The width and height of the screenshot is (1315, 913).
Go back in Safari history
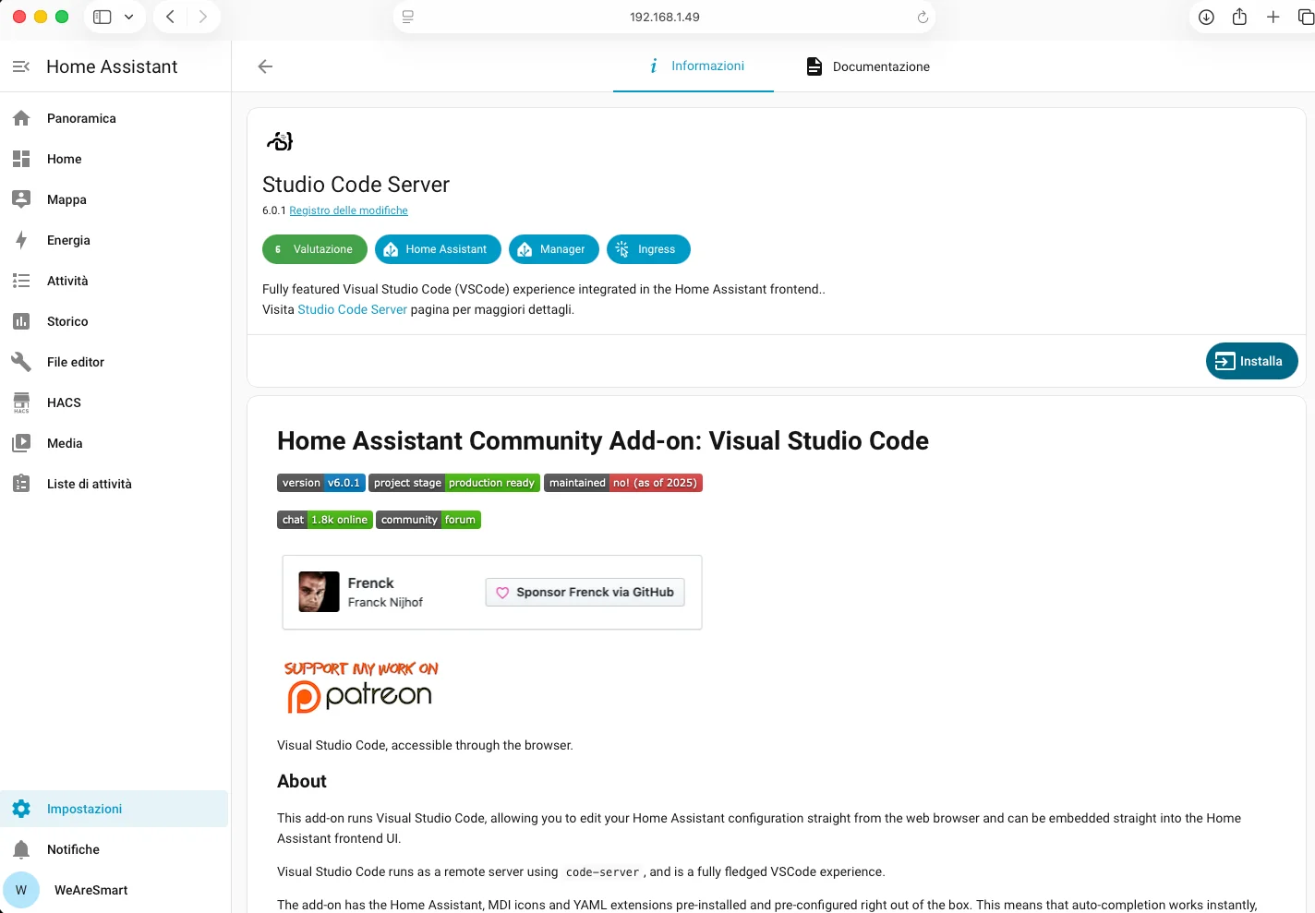(170, 17)
